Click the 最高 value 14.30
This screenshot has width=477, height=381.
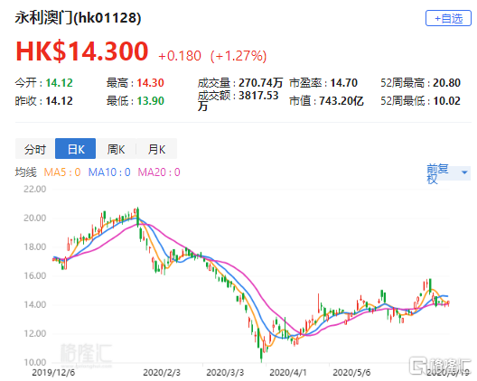(x=150, y=83)
